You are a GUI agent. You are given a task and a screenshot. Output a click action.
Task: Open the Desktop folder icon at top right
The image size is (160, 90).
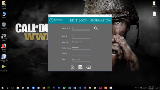pos(154,4)
